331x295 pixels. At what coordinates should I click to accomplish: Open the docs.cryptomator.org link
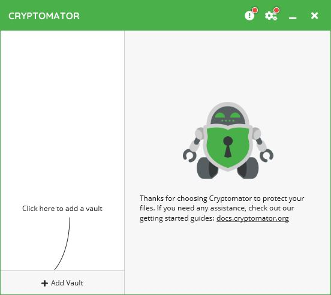click(x=252, y=218)
